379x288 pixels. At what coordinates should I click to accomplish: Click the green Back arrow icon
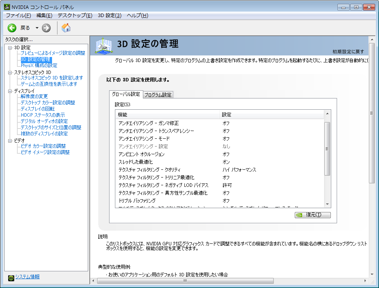coord(12,28)
